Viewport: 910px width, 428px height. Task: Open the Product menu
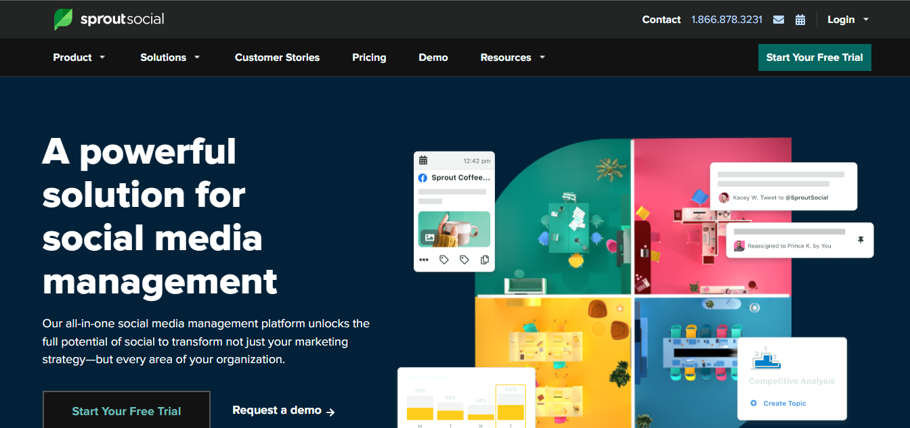[x=72, y=57]
